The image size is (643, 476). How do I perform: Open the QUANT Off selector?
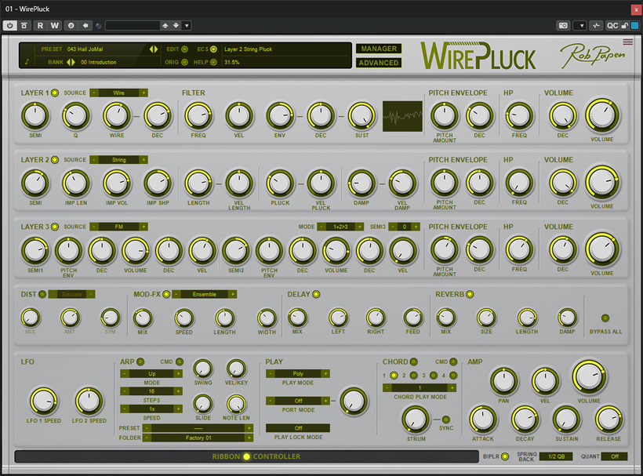[614, 456]
